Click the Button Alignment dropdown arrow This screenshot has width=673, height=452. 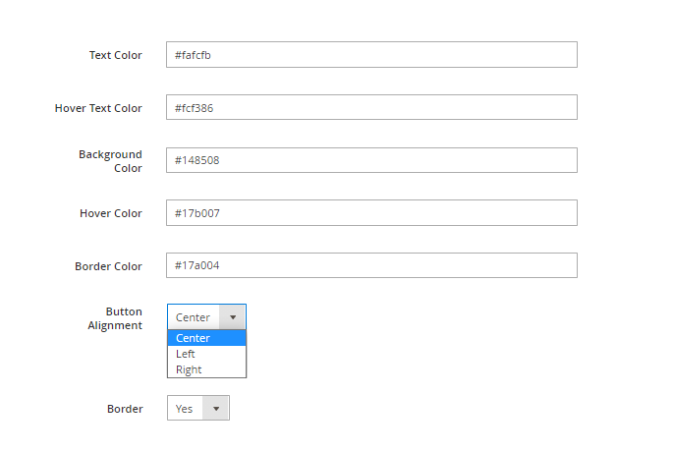coord(233,317)
